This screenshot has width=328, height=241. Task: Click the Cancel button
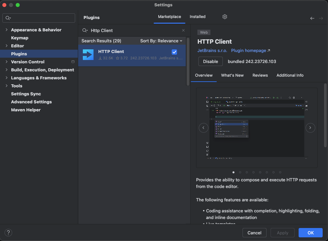click(255, 233)
